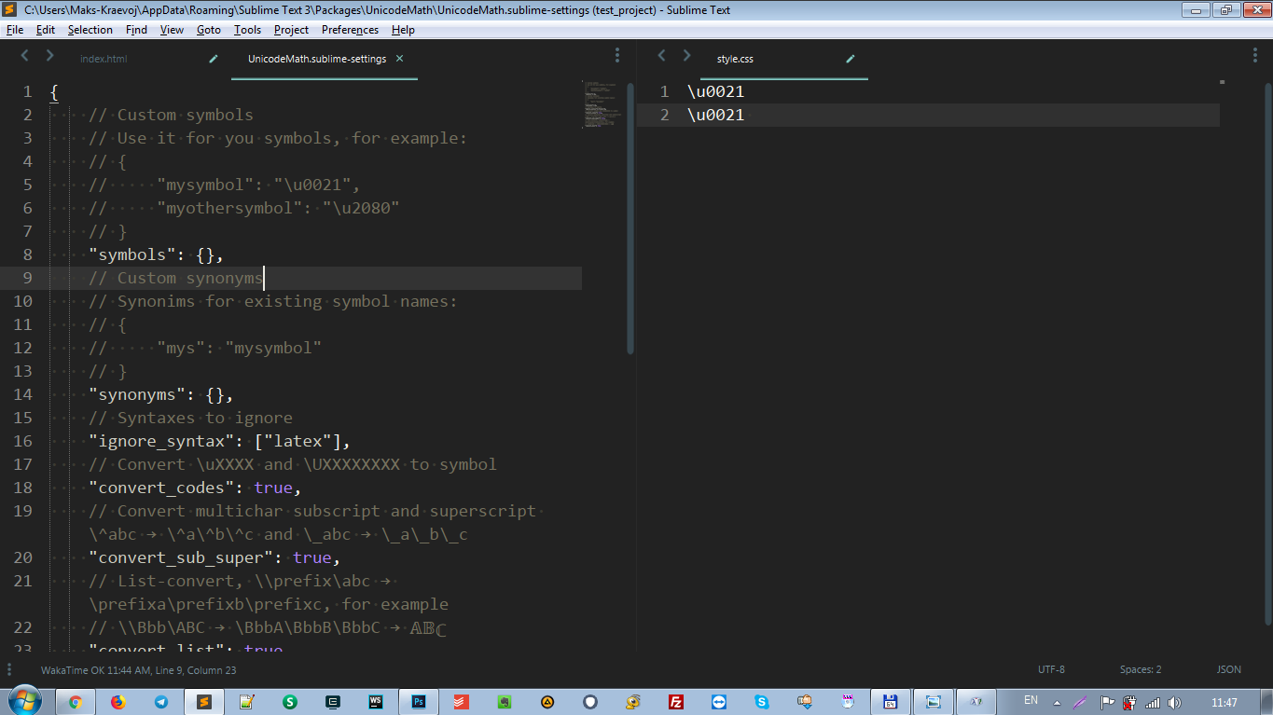1273x715 pixels.
Task: Open the Selection menu
Action: coord(90,30)
